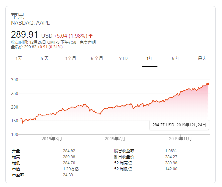This screenshot has width=222, height=187.
Task: Click the 开盘 label
Action: coord(16,151)
